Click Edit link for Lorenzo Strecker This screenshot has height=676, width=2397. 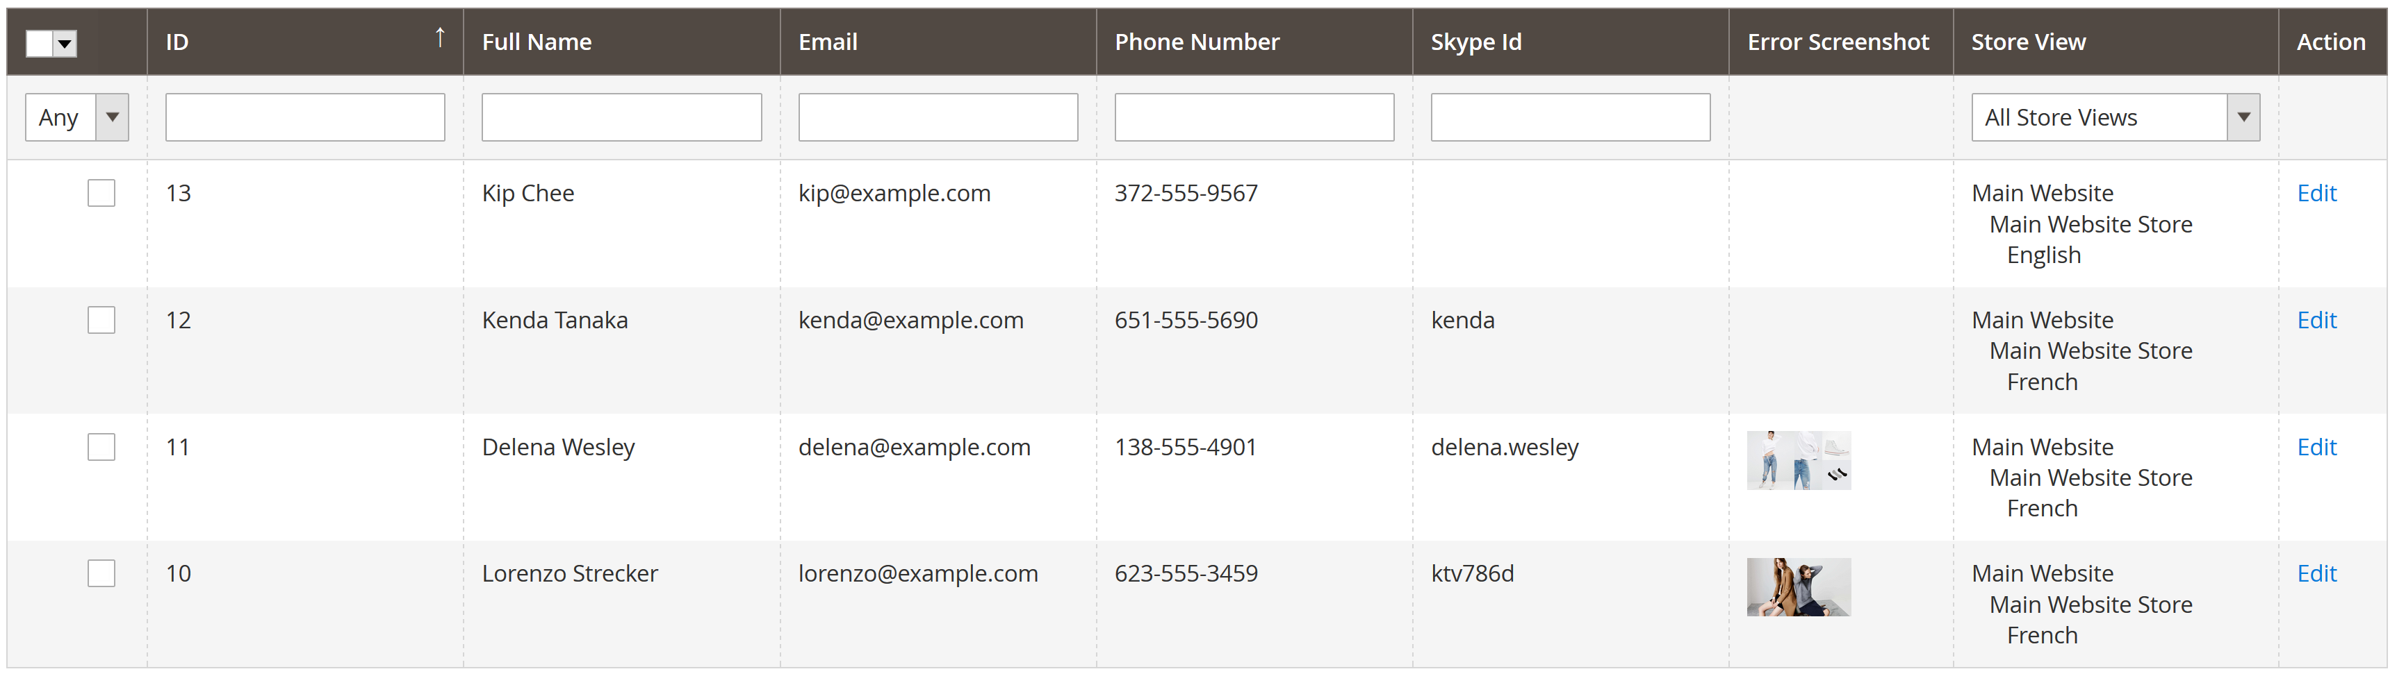pos(2316,574)
